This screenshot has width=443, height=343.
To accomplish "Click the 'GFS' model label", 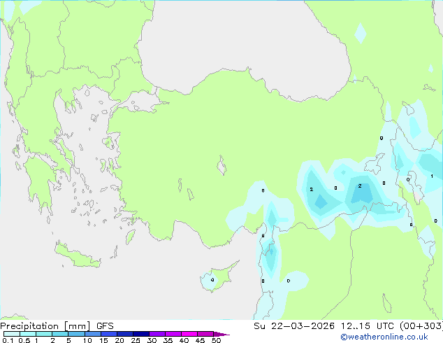I will click(x=105, y=326).
